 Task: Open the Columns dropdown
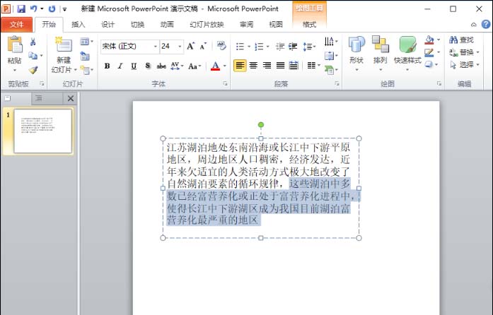[313, 66]
